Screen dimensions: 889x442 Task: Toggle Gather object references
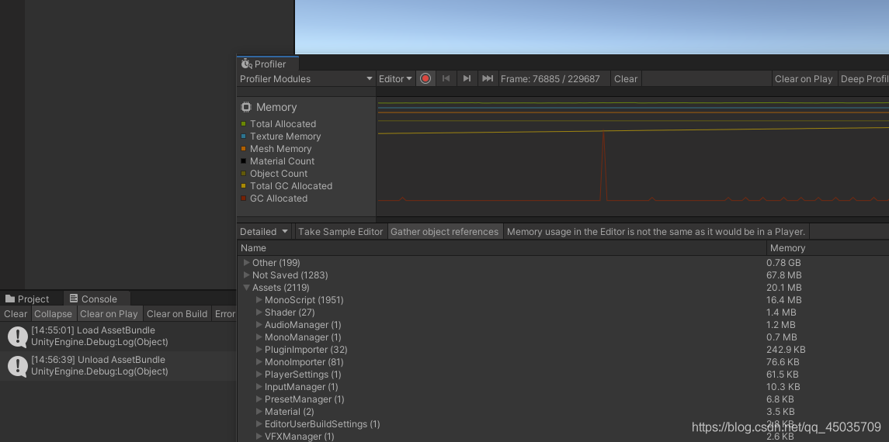pos(445,232)
